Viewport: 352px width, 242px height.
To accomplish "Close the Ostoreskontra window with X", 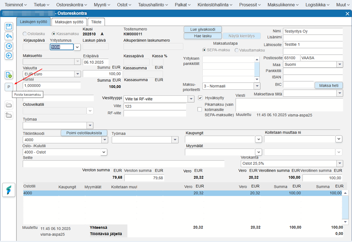I will pos(347,14).
